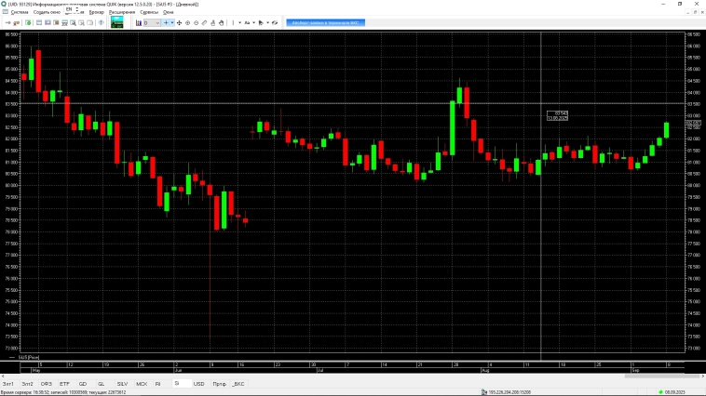This screenshot has width=706, height=396.
Task: Click the red disconnect icon in toolbar
Action: tap(16, 22)
